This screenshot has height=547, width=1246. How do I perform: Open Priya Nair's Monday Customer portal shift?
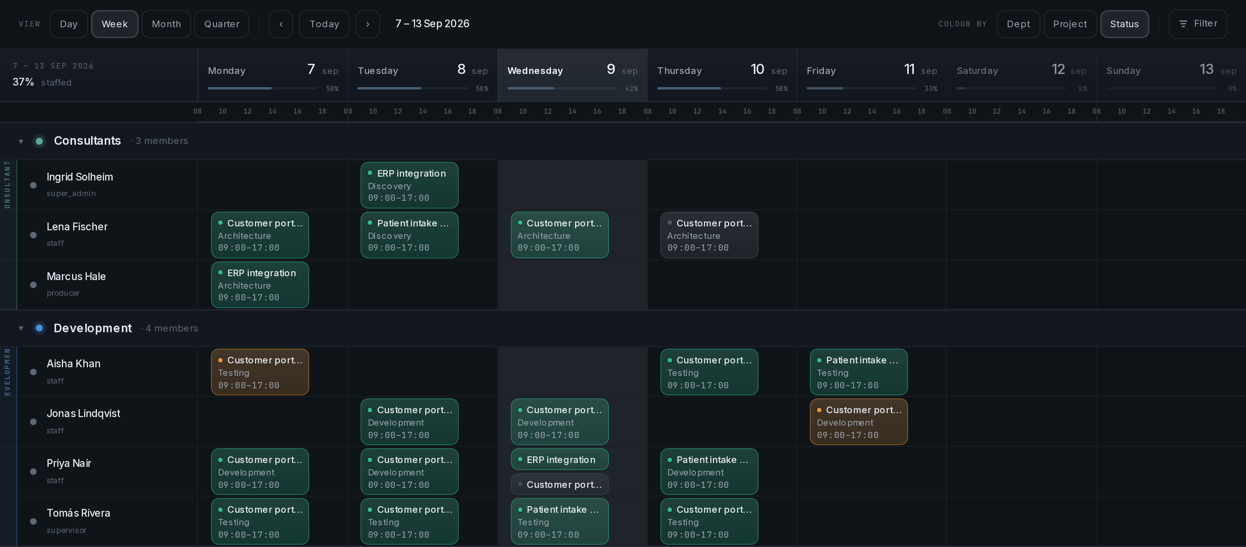pos(260,472)
